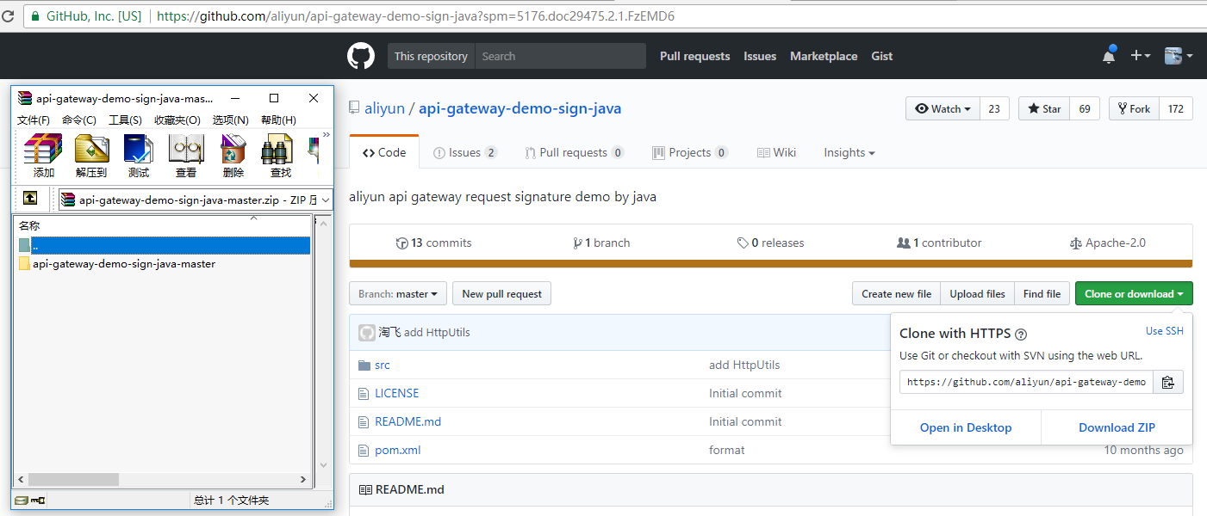Click Find file button

(x=1042, y=293)
